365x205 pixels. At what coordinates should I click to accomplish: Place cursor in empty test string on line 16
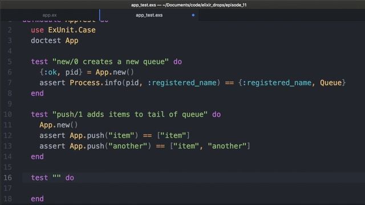56,178
